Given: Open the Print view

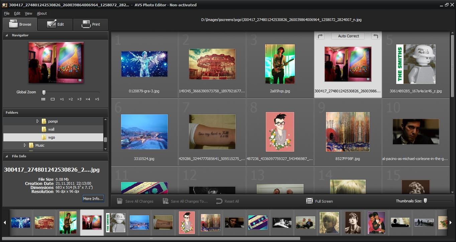Looking at the screenshot, I should pos(91,24).
